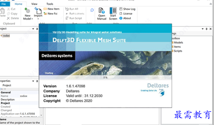Click the splash screen 0% progress bar
The height and width of the screenshot is (125, 214).
coord(105,77)
